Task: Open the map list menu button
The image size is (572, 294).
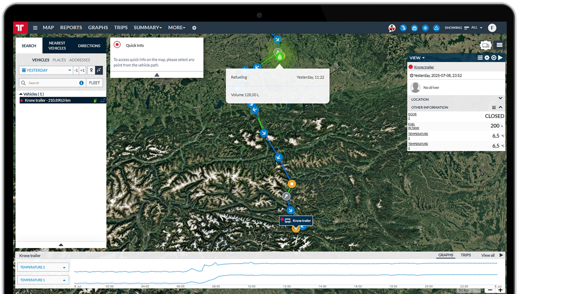Action: point(500,45)
